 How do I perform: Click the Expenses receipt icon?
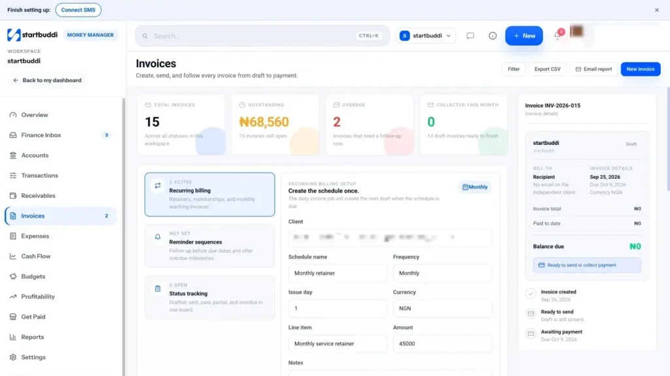[13, 236]
